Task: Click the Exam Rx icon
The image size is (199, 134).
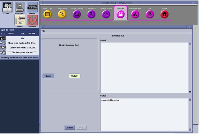Action: (7, 8)
